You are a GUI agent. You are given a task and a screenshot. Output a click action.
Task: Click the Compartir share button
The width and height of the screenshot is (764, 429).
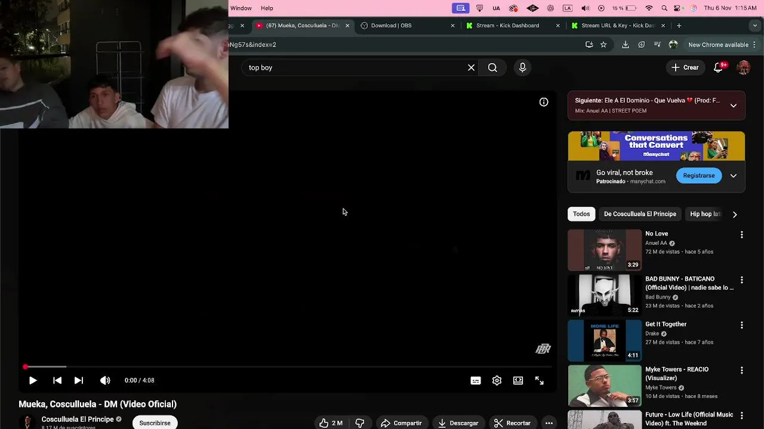click(401, 423)
